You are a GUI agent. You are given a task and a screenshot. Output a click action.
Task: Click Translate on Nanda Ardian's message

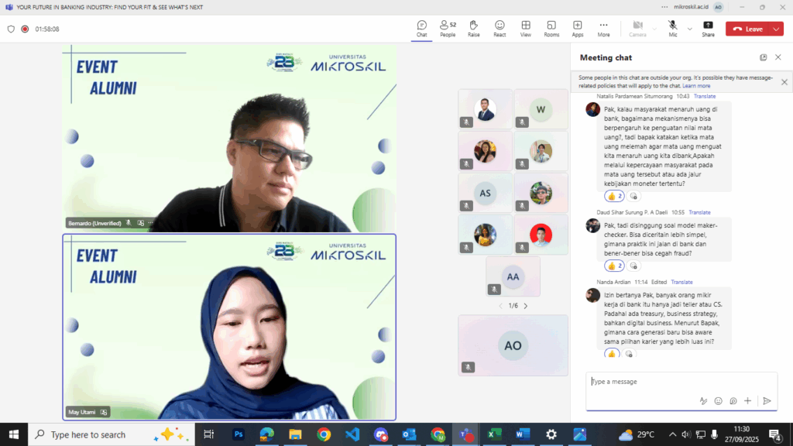tap(682, 282)
